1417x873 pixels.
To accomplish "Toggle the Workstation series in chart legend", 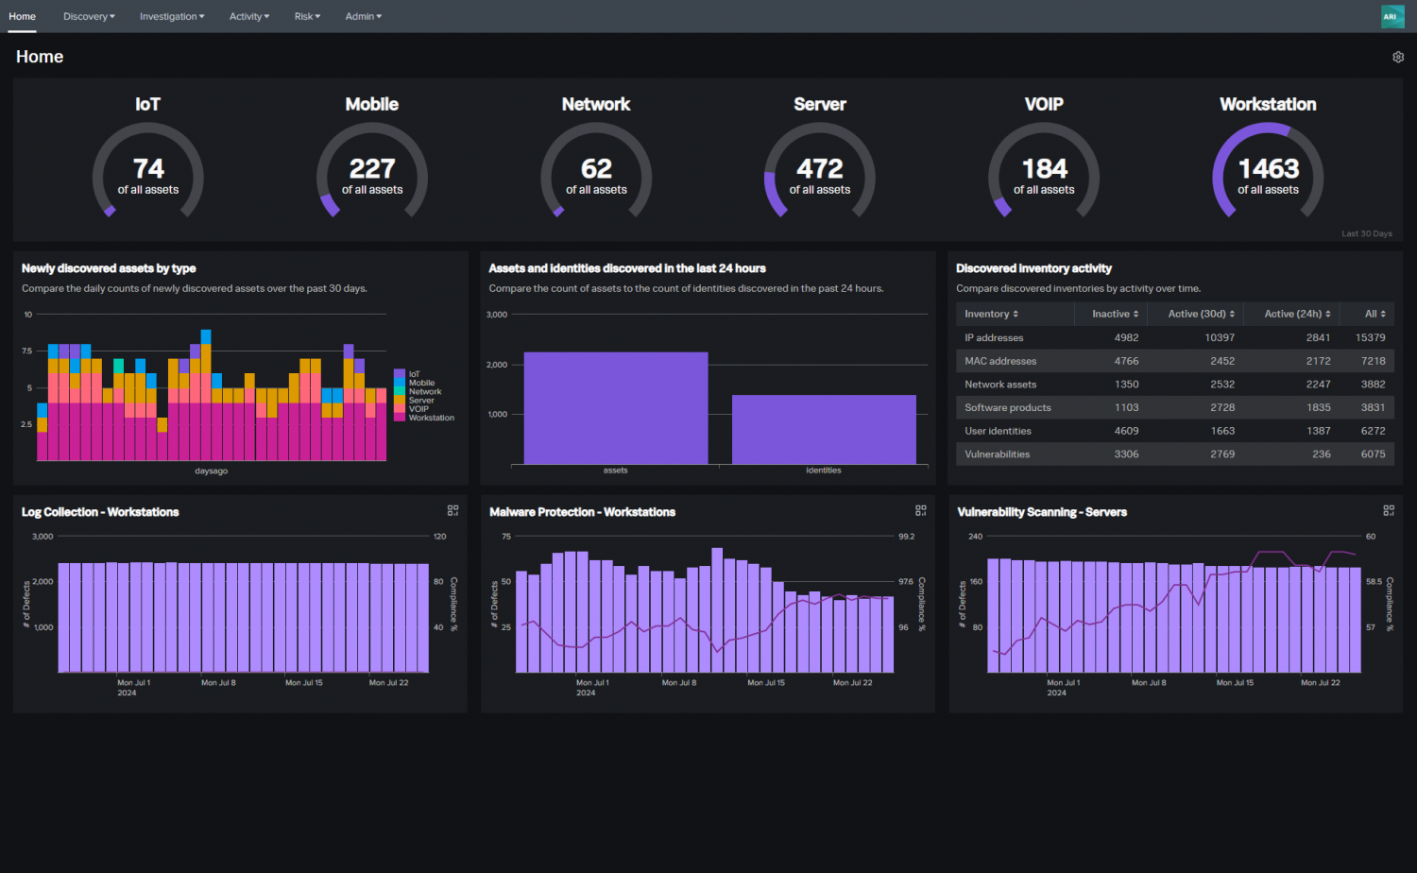I will (427, 417).
